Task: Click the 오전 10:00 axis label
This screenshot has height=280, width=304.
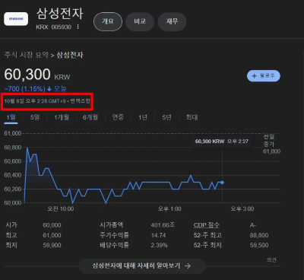Action: (x=61, y=209)
